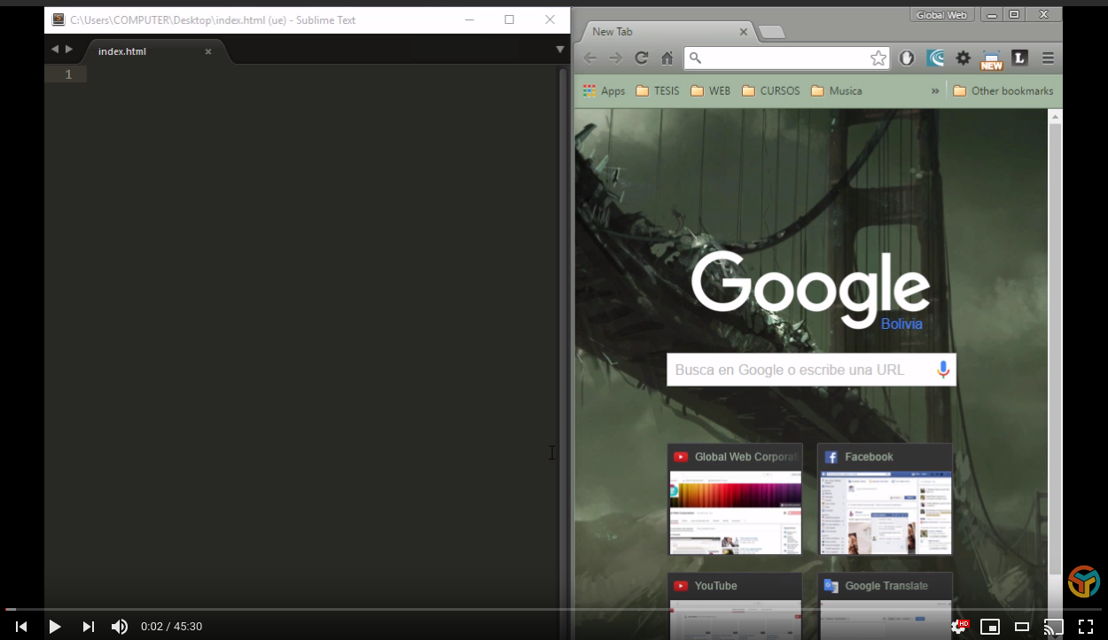The height and width of the screenshot is (640, 1108).
Task: Close the Chrome window
Action: click(1044, 14)
